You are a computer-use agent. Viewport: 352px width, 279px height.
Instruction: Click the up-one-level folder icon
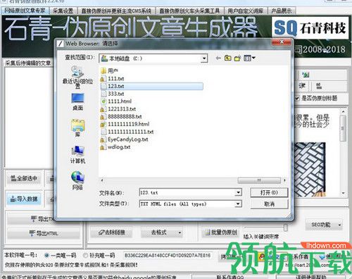(227, 58)
